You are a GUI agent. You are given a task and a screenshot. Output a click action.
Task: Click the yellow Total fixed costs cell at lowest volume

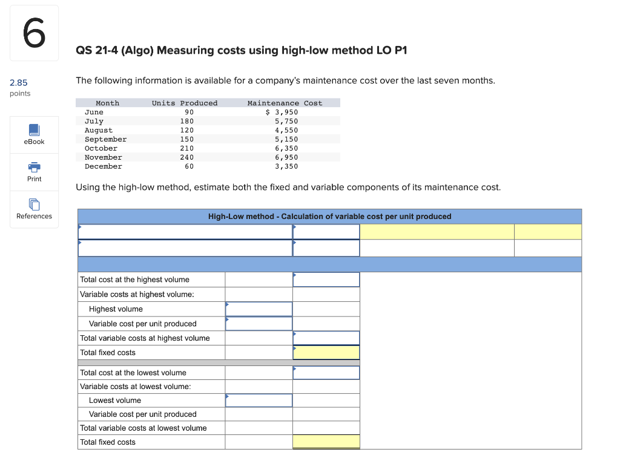[x=326, y=442]
